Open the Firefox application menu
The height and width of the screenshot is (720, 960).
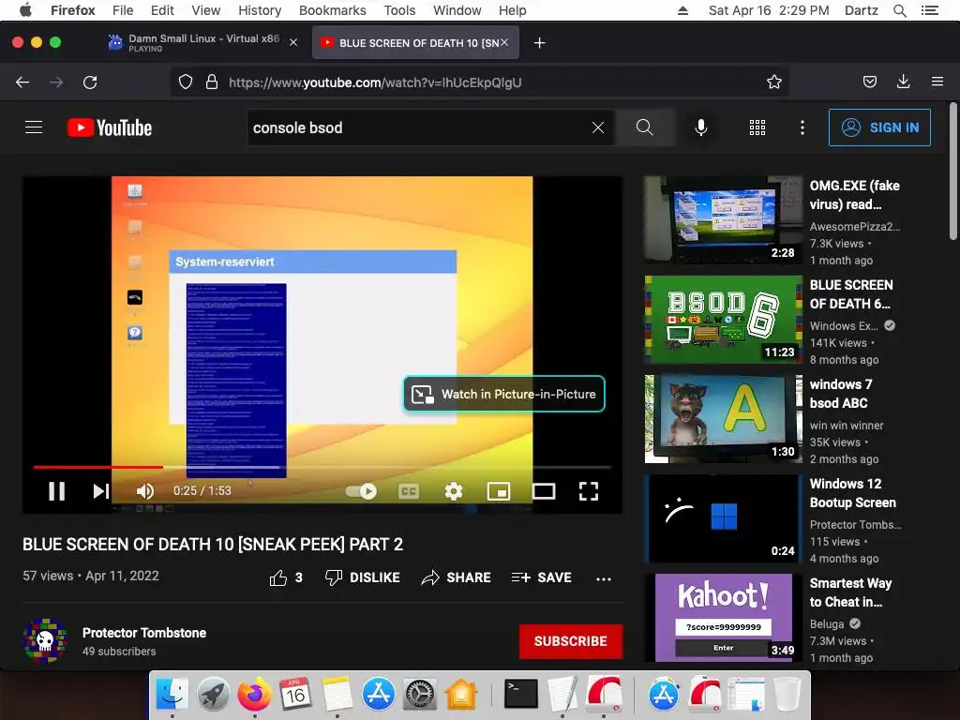937,82
